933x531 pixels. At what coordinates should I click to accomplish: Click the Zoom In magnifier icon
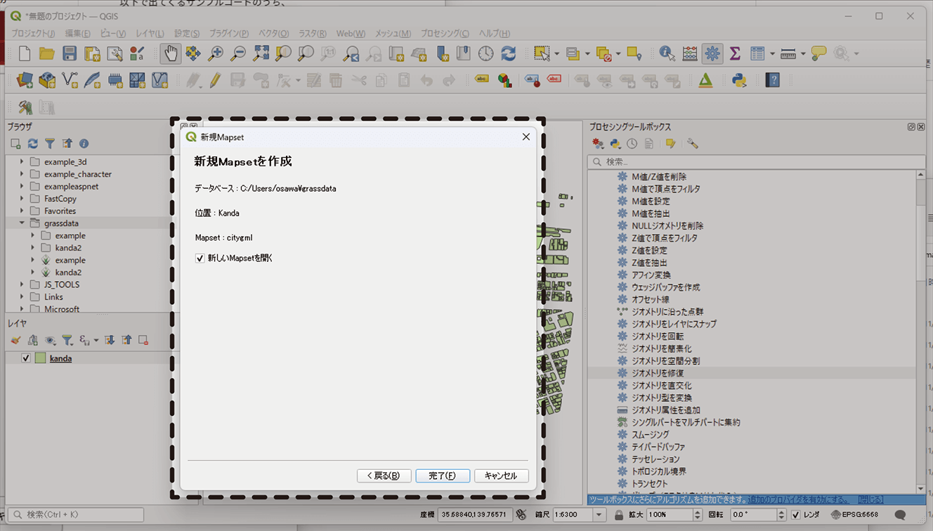click(216, 53)
